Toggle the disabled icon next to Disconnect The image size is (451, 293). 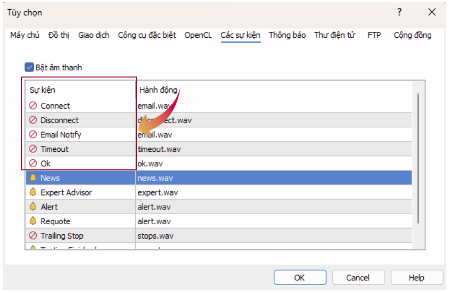33,120
